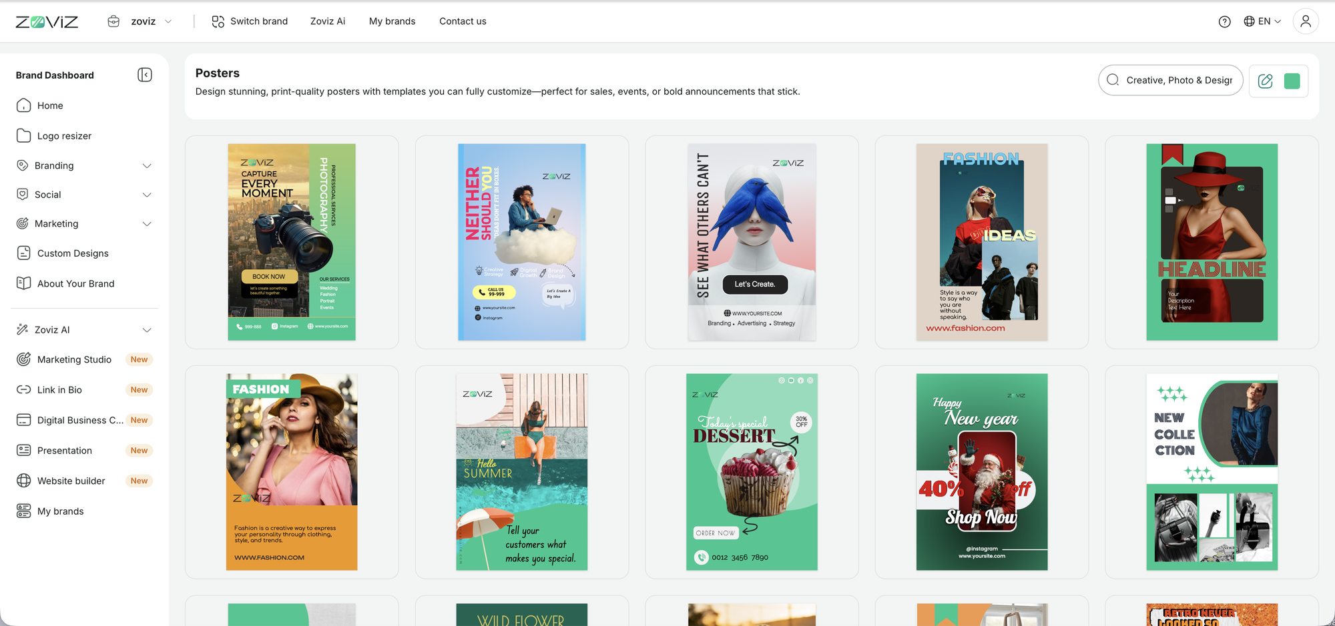Image resolution: width=1335 pixels, height=626 pixels.
Task: Click the Brand Dashboard title
Action: (x=55, y=75)
